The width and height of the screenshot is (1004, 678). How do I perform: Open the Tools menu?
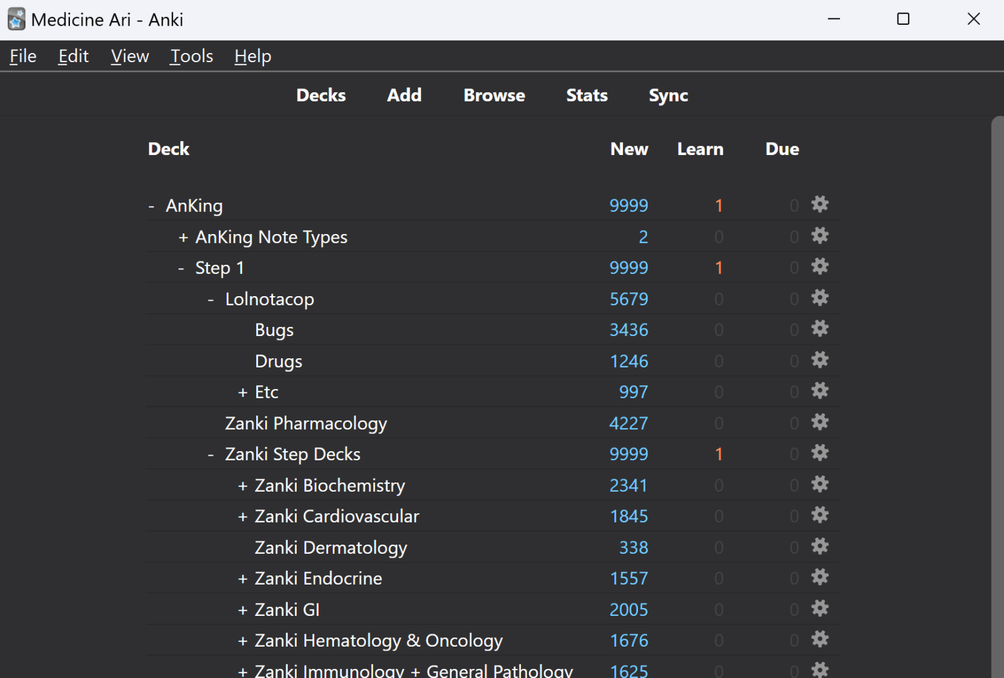[x=191, y=56]
